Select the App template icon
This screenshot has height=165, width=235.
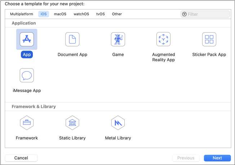tap(27, 40)
